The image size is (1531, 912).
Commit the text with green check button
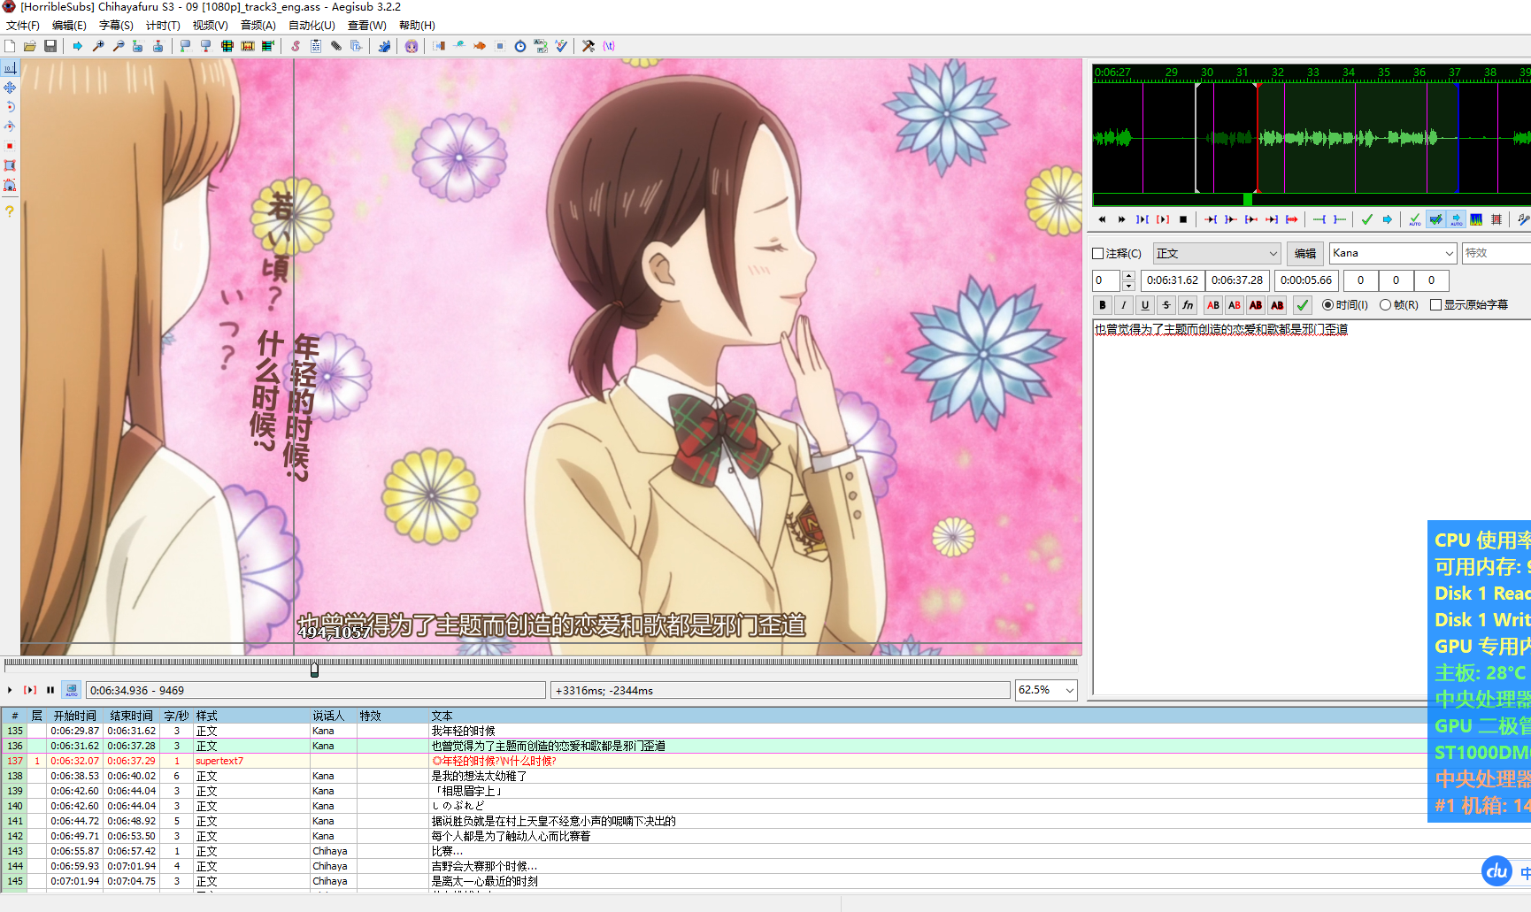click(x=1303, y=305)
